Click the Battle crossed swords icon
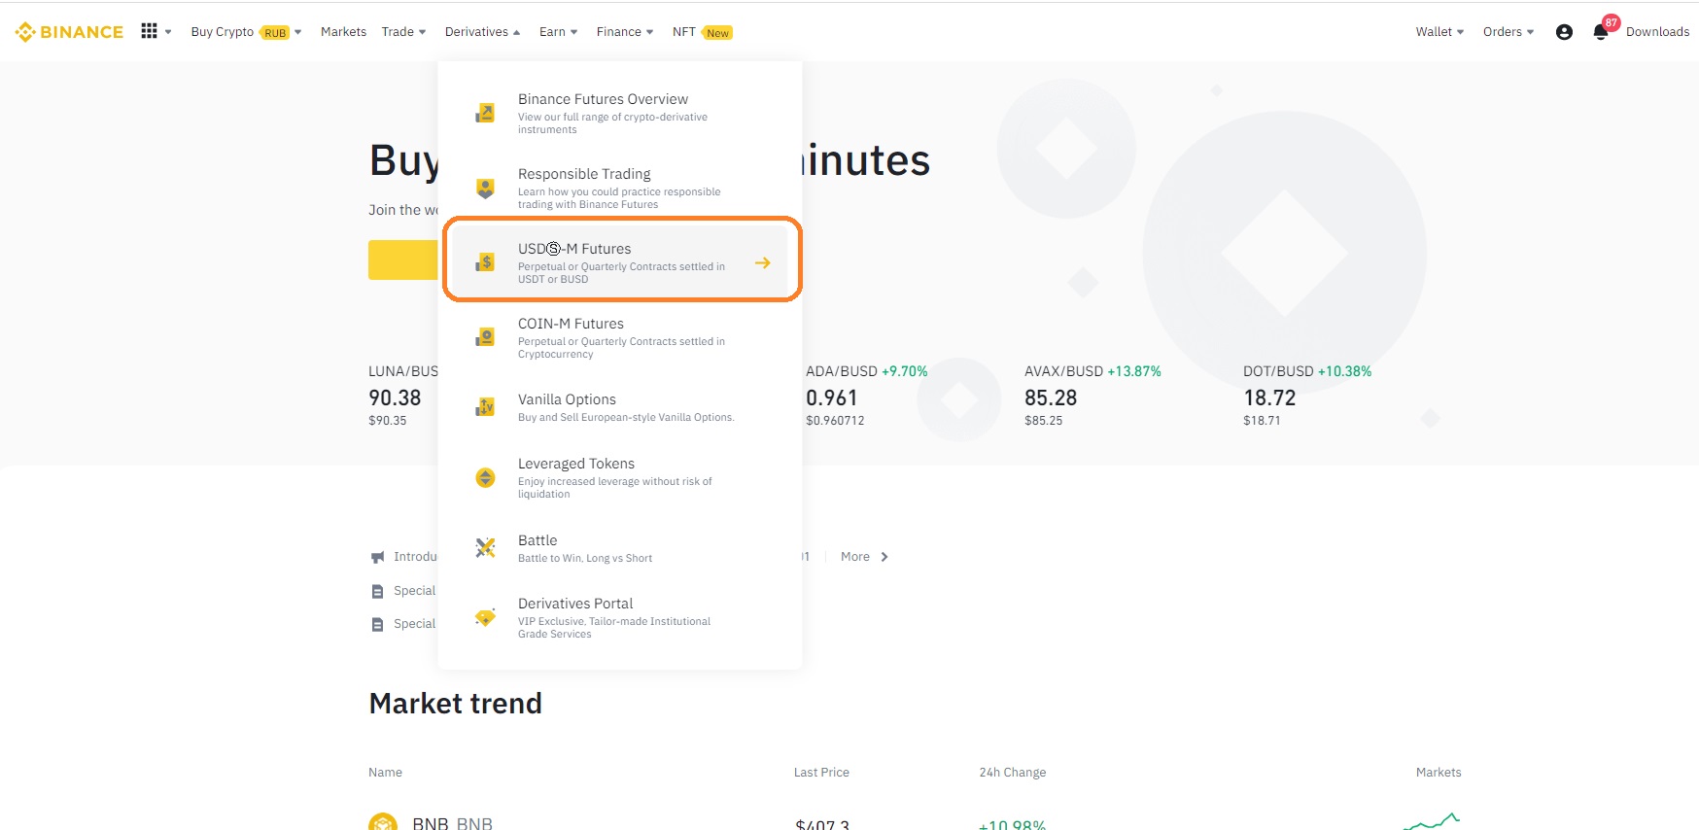Screen dimensions: 1699x830 point(485,548)
